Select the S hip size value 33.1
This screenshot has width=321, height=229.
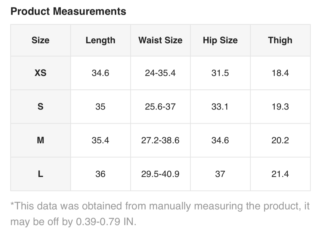point(220,107)
